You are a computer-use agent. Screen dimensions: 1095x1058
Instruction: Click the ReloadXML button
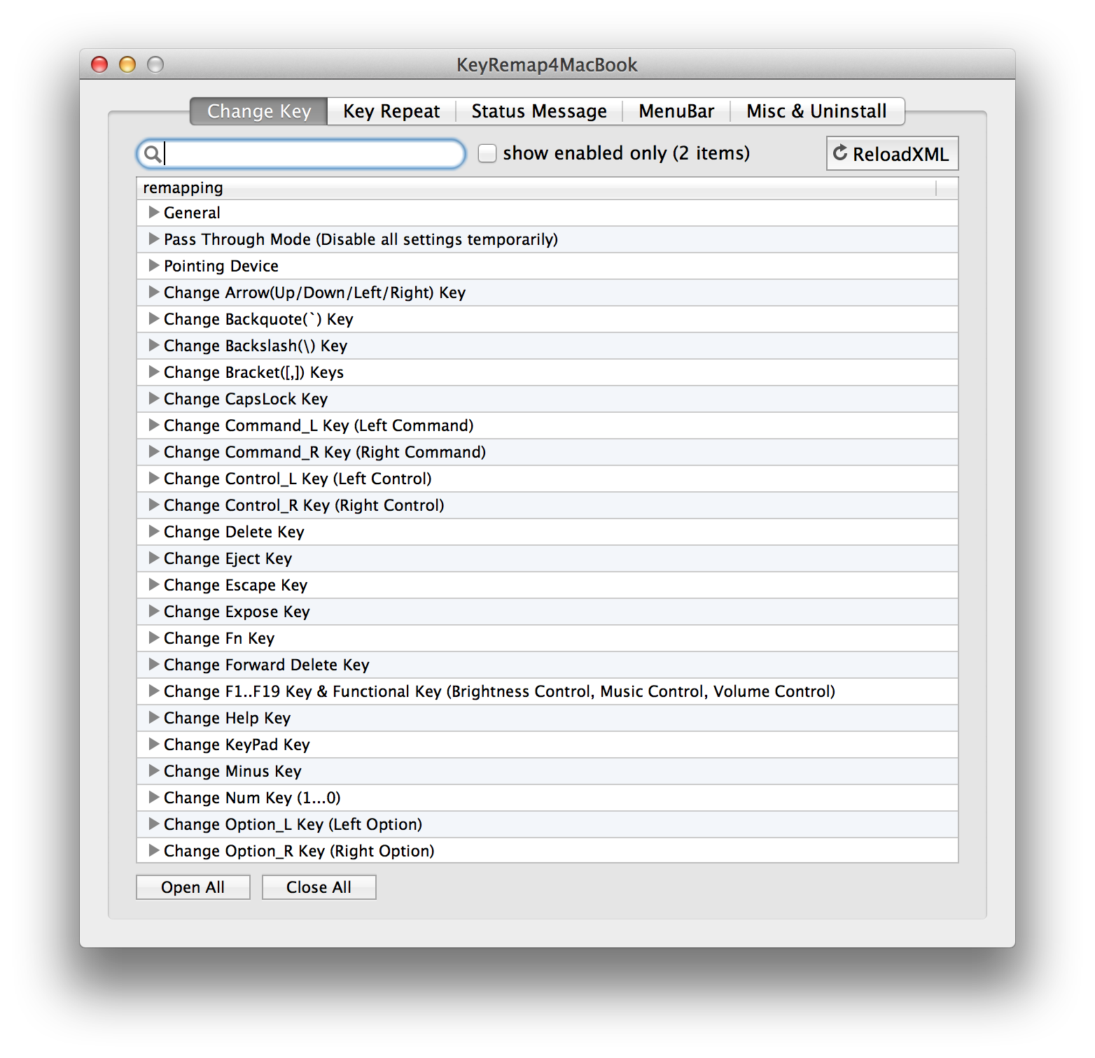coord(891,154)
